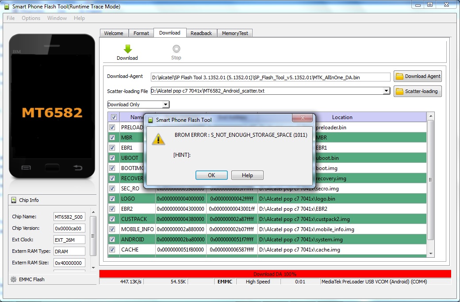Click the red Download DA 100% progress bar

tap(275, 274)
